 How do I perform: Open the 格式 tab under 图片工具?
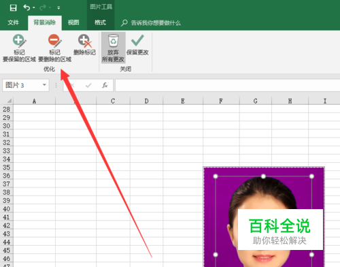coord(100,22)
